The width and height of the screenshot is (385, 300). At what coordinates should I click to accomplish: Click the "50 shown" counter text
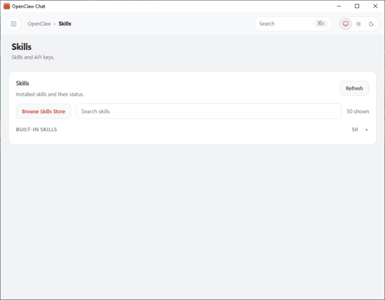357,111
